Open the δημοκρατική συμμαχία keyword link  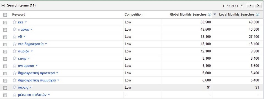37,80
